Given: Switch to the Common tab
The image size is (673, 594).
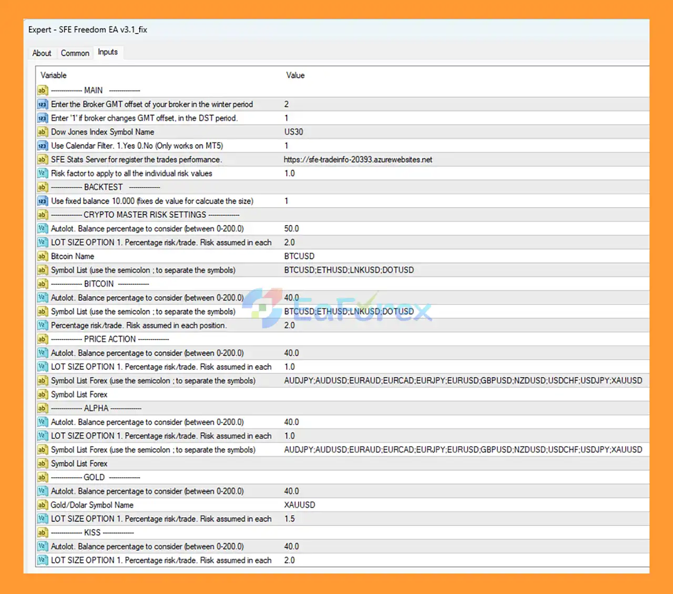Looking at the screenshot, I should (75, 53).
